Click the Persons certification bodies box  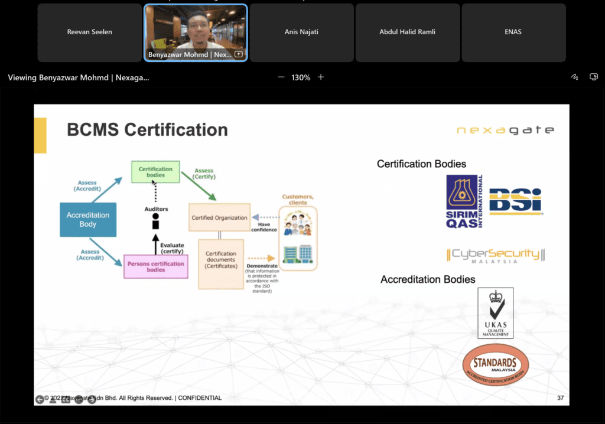point(155,267)
